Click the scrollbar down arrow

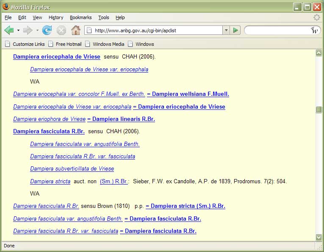[319, 237]
